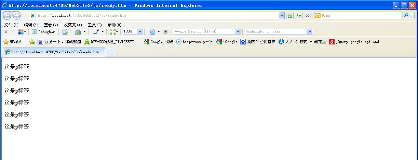Click the send page screenshot envelope icon
Viewport: 418px width, 160px height.
click(78, 31)
